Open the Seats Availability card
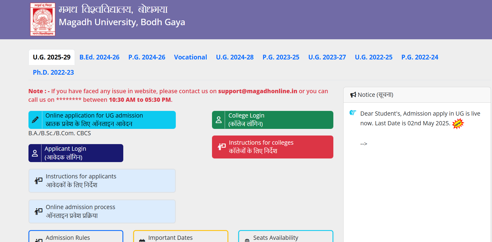 tap(286, 236)
